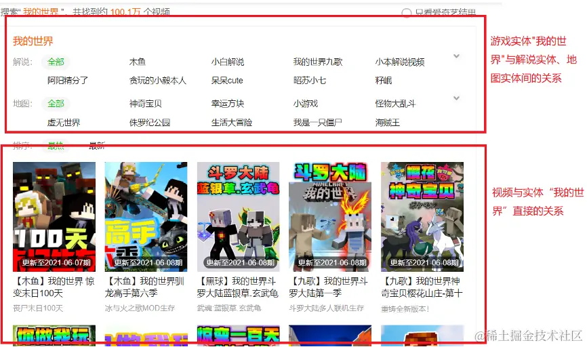Open the 100天 zombie video thumbnail
This screenshot has height=347, width=587.
tap(54, 217)
